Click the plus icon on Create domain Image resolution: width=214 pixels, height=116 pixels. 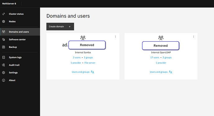pyautogui.click(x=69, y=26)
